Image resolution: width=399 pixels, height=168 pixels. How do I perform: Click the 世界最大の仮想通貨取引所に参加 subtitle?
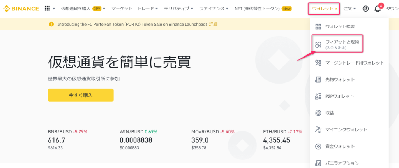pos(84,79)
